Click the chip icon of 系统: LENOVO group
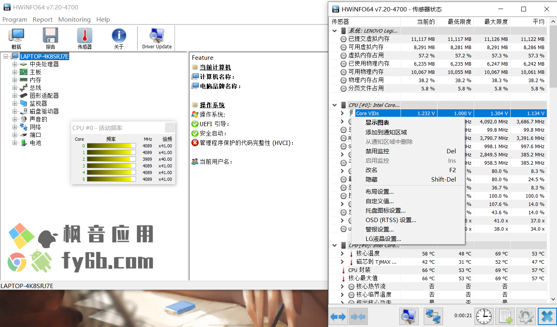Screen dimensions: 557x327 click(344, 31)
